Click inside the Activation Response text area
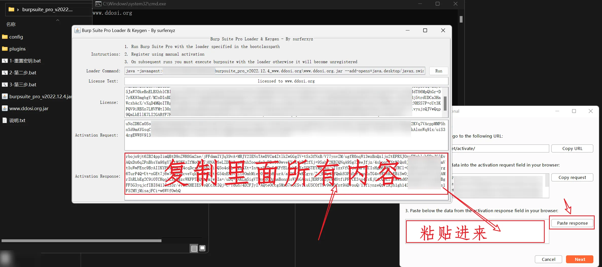Screen dimensions: 602x267 tap(286, 176)
